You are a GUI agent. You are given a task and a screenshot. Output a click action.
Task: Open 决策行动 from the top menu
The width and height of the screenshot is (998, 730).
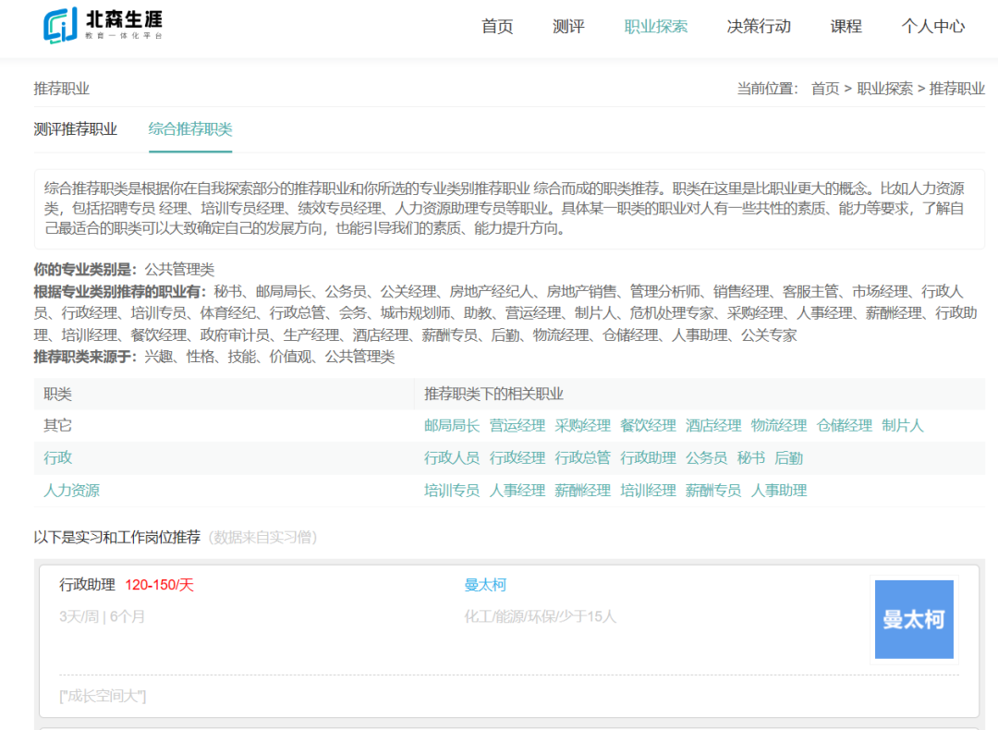[759, 26]
